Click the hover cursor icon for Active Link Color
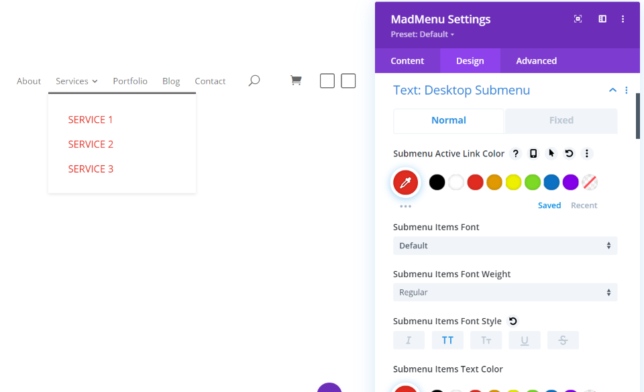The width and height of the screenshot is (644, 392). tap(551, 154)
